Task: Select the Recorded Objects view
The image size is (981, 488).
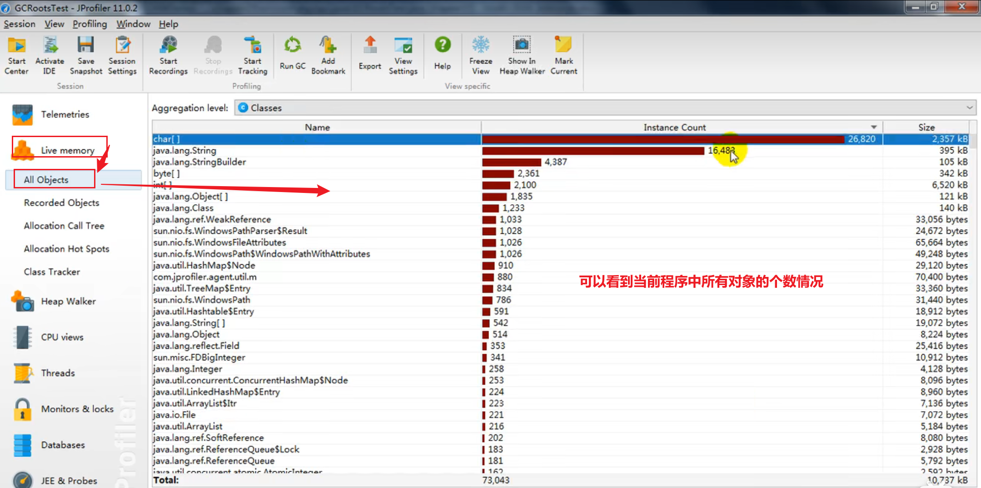Action: [61, 203]
